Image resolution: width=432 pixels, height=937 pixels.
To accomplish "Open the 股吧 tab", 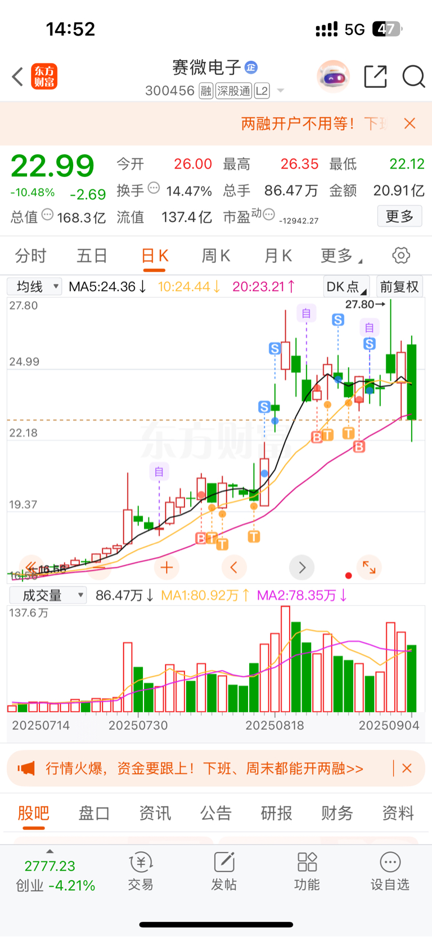I will point(34,813).
